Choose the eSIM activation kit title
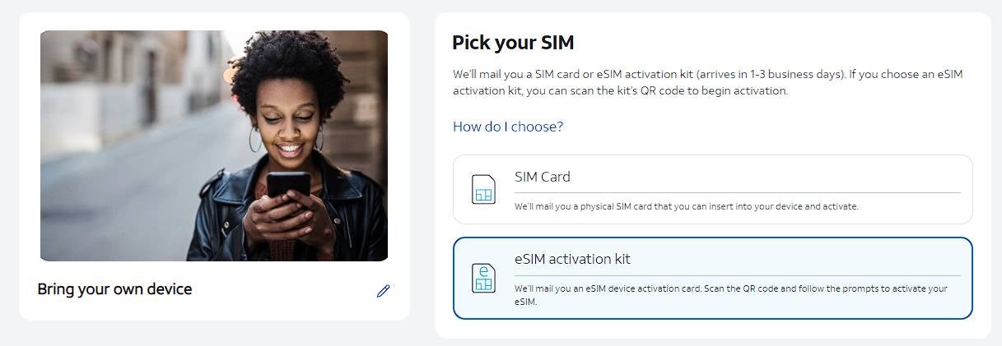The width and height of the screenshot is (1002, 346). [572, 259]
